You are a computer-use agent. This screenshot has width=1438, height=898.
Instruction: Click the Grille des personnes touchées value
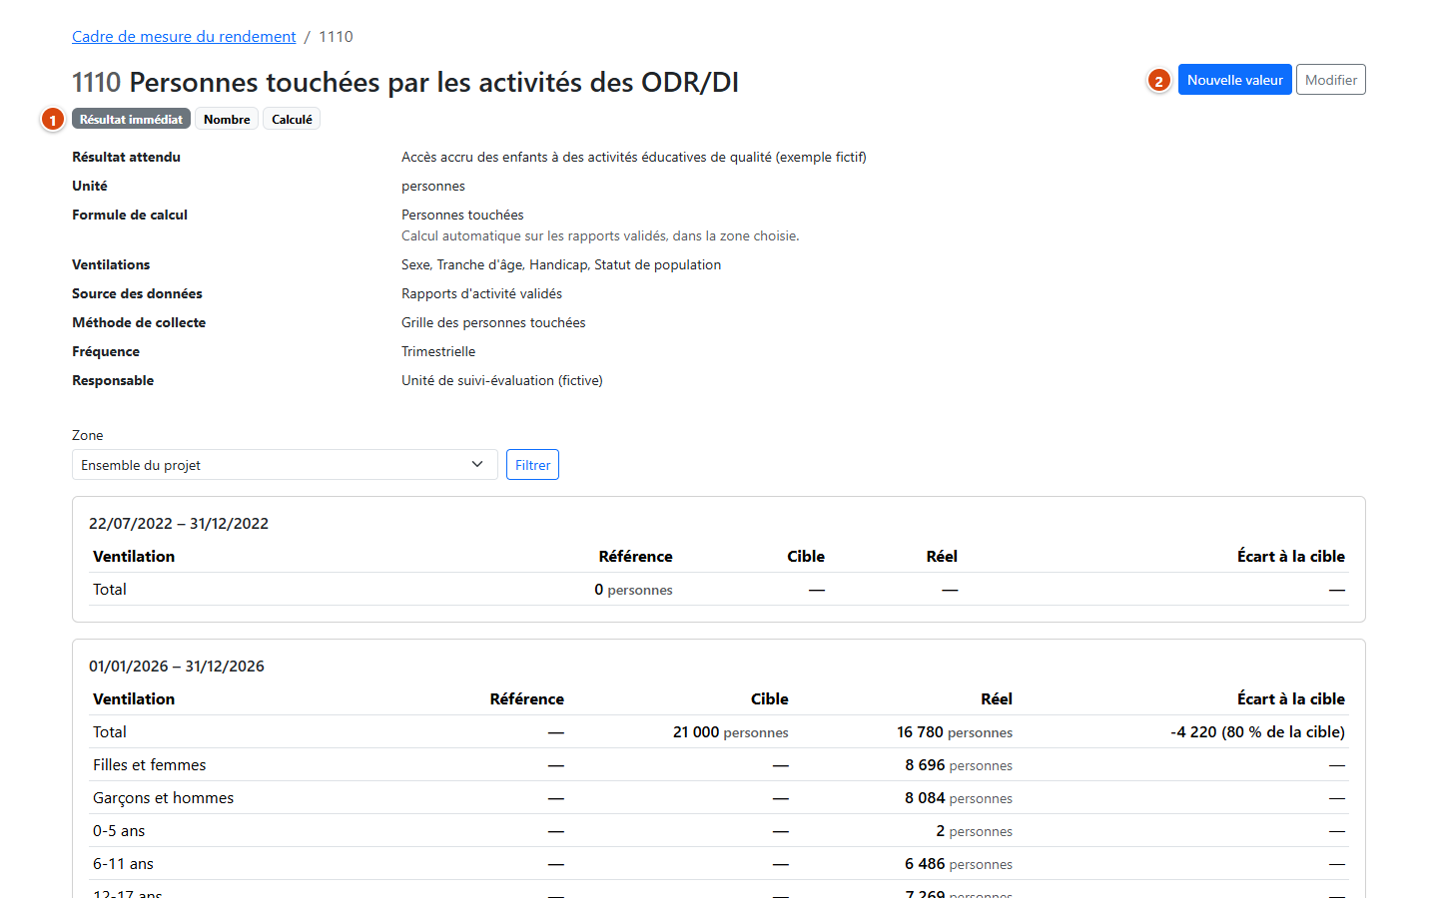(x=493, y=322)
